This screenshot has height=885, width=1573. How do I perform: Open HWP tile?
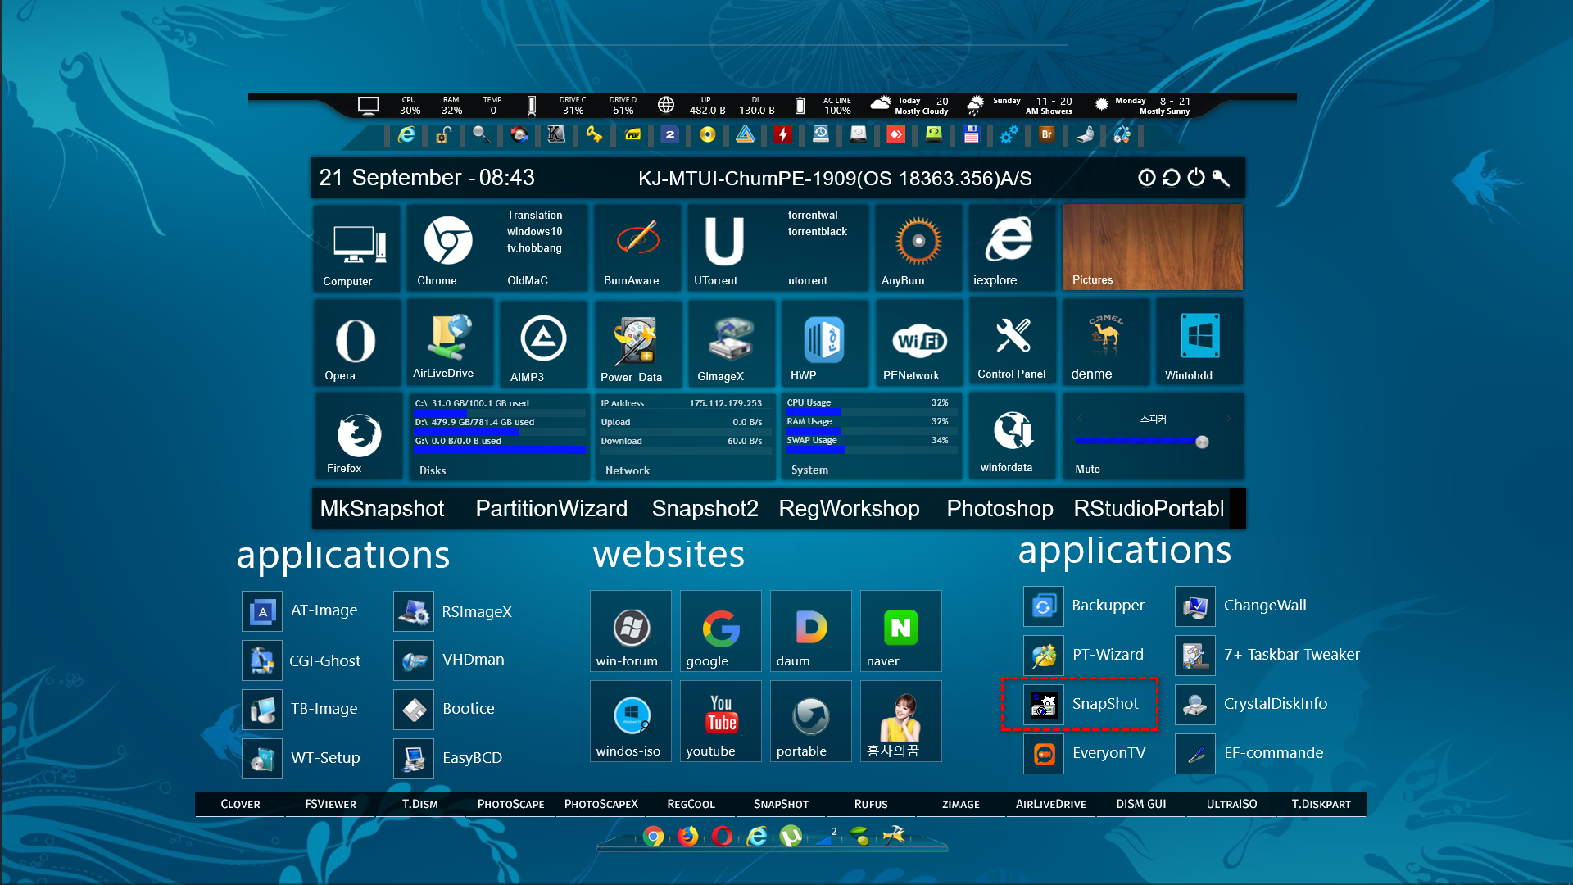click(824, 343)
